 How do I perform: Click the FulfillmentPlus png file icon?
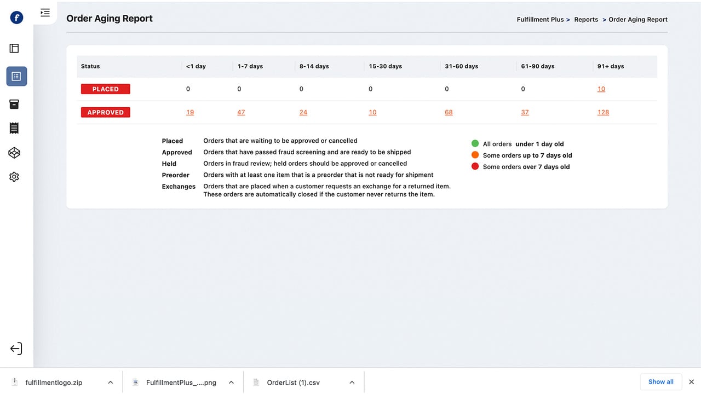(135, 382)
